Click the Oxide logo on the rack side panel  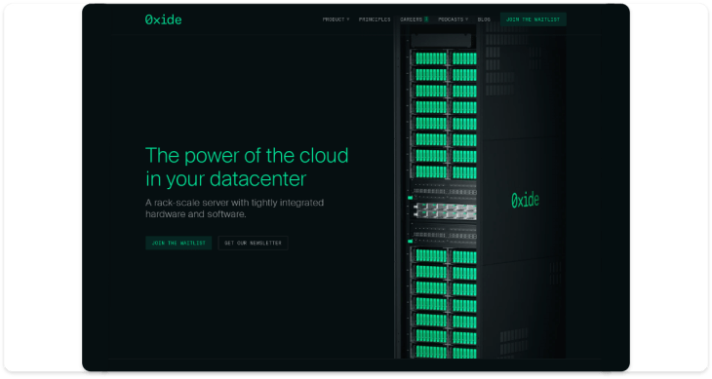[x=526, y=200]
